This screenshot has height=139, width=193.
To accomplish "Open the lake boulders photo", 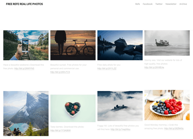I will [x=120, y=45].
